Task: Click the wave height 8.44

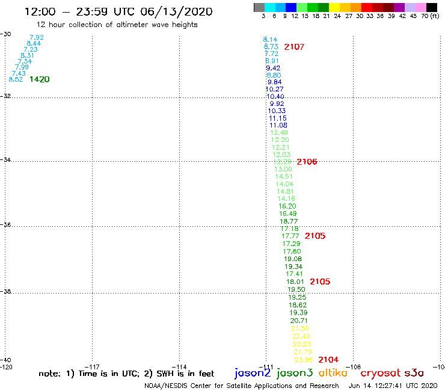Action: (34, 43)
